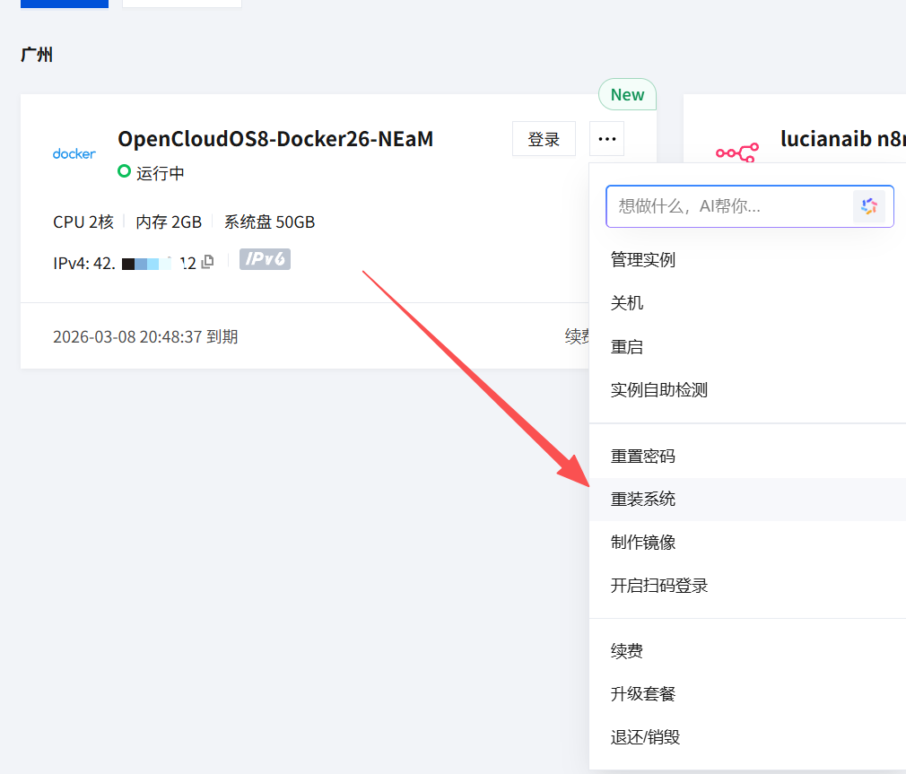Click the 续费 renewal link
This screenshot has width=906, height=774.
point(579,335)
